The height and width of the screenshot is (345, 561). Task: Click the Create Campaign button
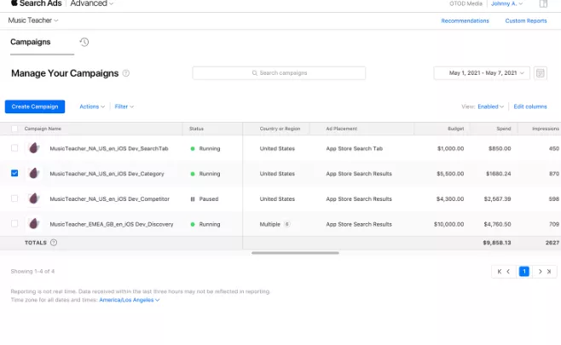pos(35,106)
